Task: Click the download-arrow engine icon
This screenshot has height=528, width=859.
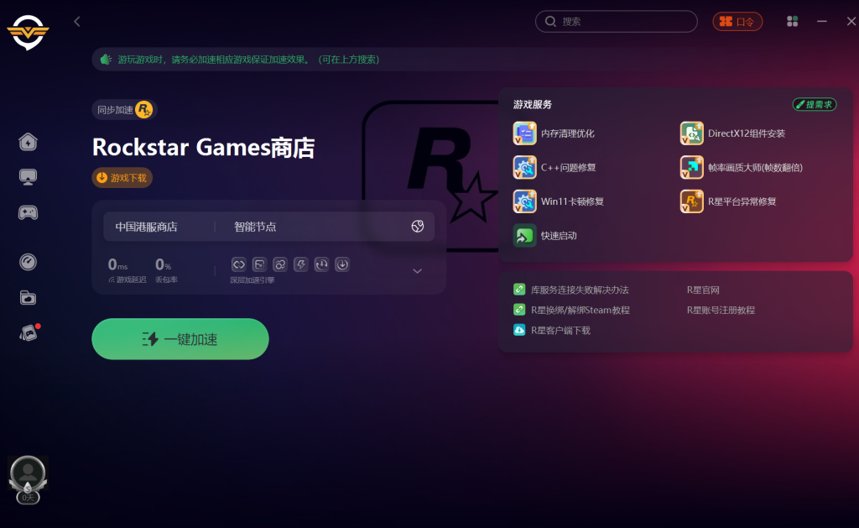Action: tap(342, 264)
